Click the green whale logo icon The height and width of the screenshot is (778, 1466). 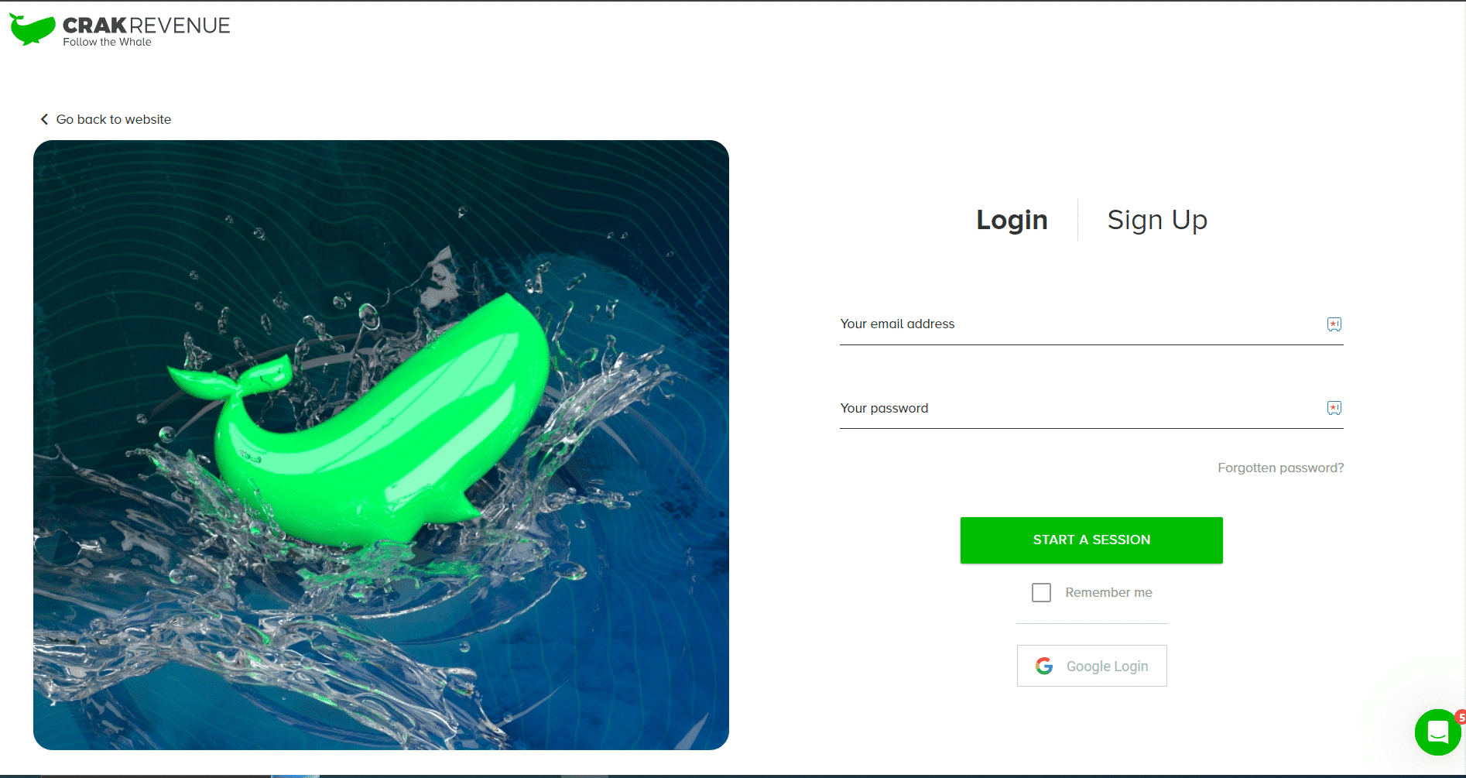point(32,29)
